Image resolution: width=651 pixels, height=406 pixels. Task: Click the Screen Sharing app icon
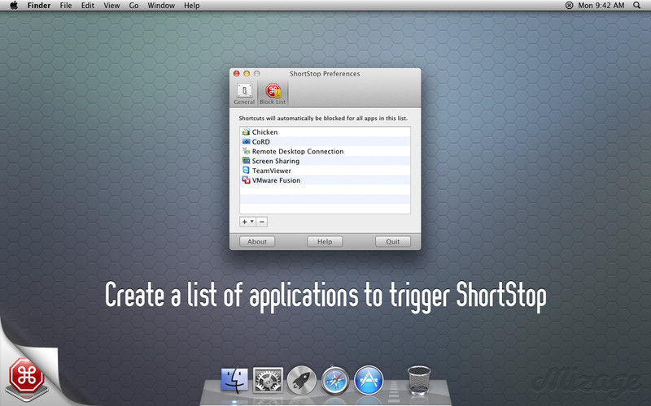[x=247, y=161]
